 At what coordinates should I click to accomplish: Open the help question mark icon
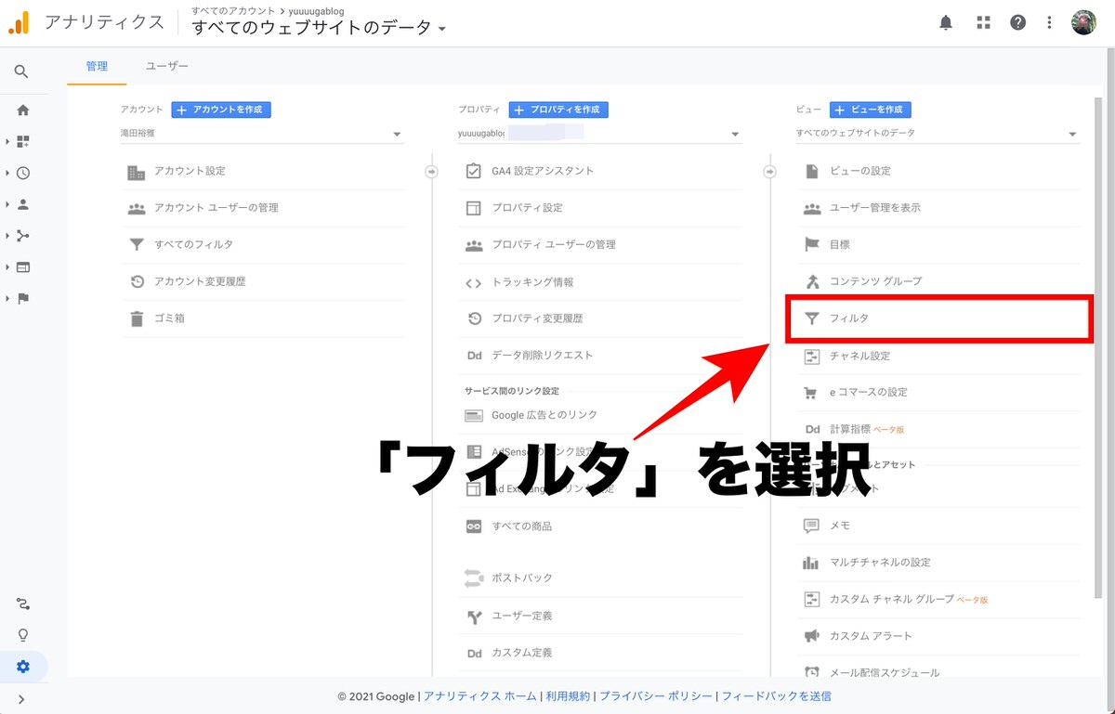[x=1018, y=23]
